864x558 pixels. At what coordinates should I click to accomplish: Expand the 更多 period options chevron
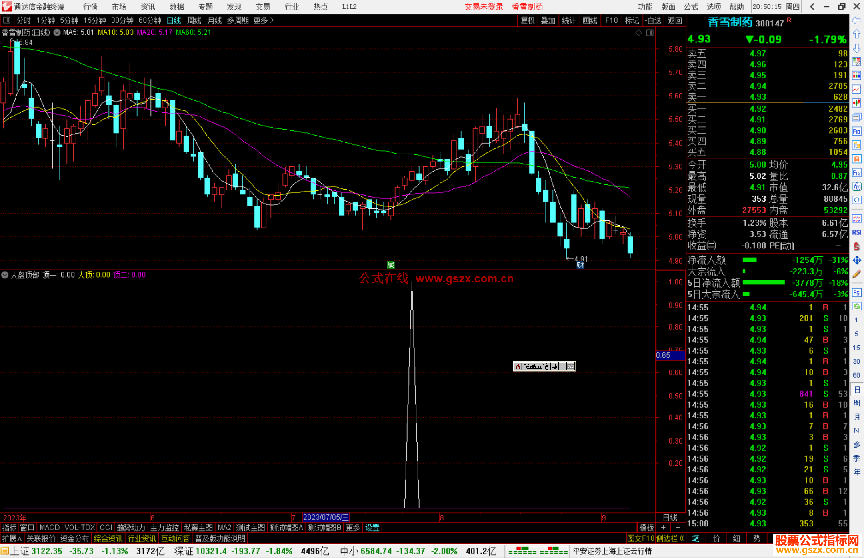click(x=272, y=20)
